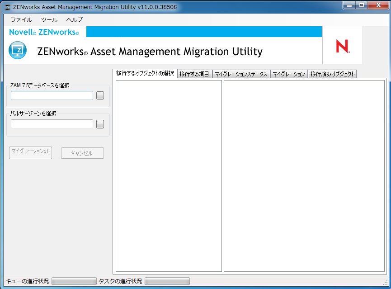Screen dimensions: 391x289
Task: Click the window resize grip in status bar
Action: pyautogui.click(x=385, y=282)
